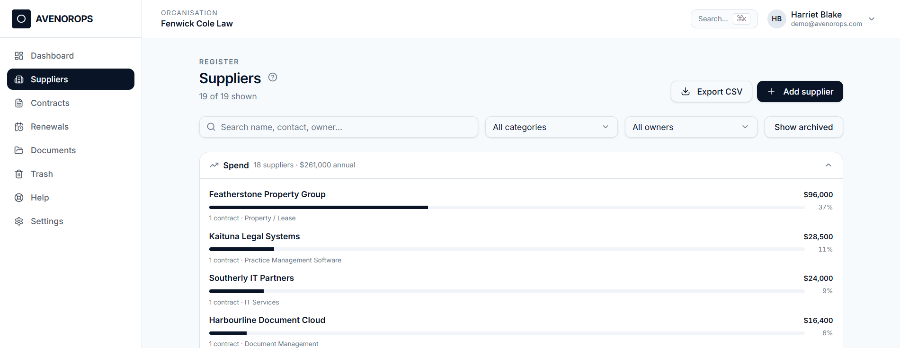The width and height of the screenshot is (900, 348).
Task: Open the All categories dropdown
Action: coord(552,127)
